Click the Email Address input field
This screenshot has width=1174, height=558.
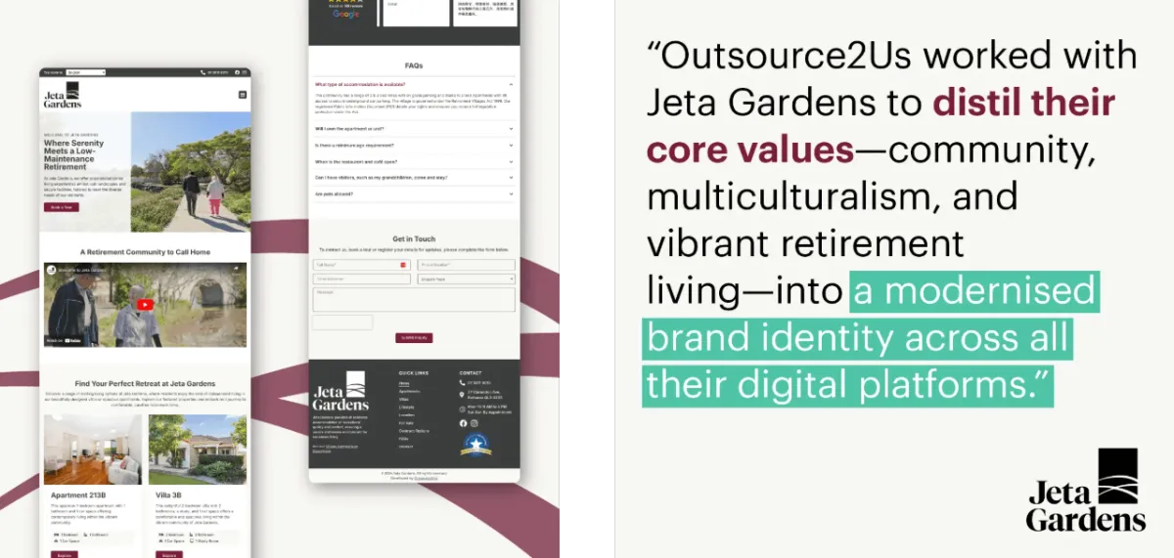point(362,279)
